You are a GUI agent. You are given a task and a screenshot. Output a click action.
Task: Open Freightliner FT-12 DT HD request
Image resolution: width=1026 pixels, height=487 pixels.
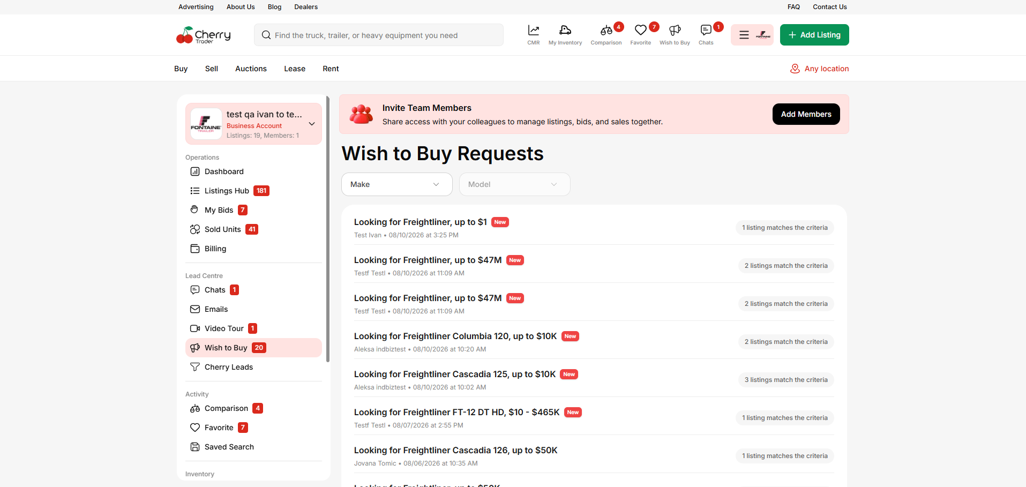[x=456, y=412]
